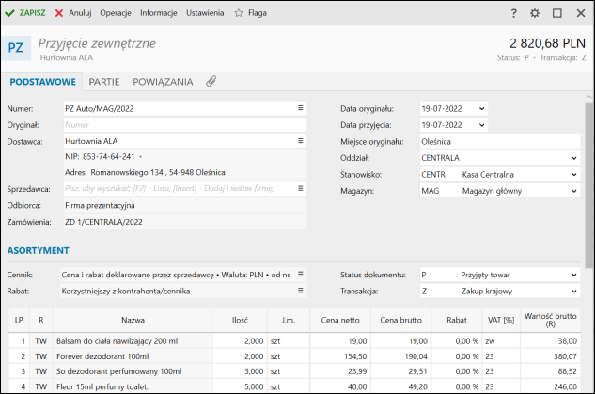Click the Anuluj cancel button
Image resolution: width=595 pixels, height=394 pixels.
pos(73,13)
